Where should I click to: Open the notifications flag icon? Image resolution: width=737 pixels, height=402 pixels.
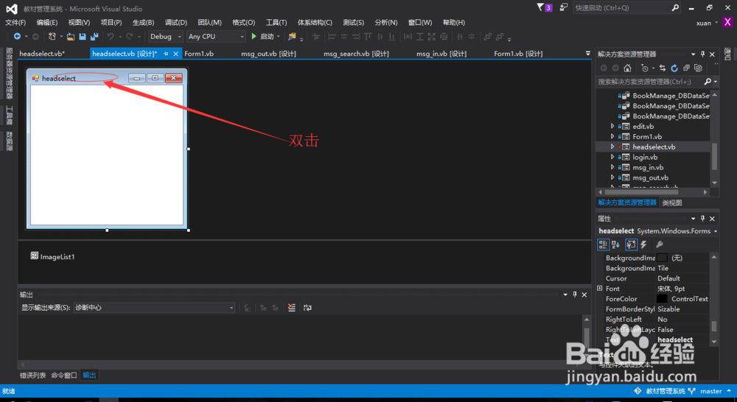pos(540,7)
